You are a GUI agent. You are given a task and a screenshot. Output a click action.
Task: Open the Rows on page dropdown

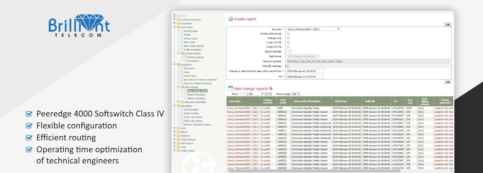(296, 94)
